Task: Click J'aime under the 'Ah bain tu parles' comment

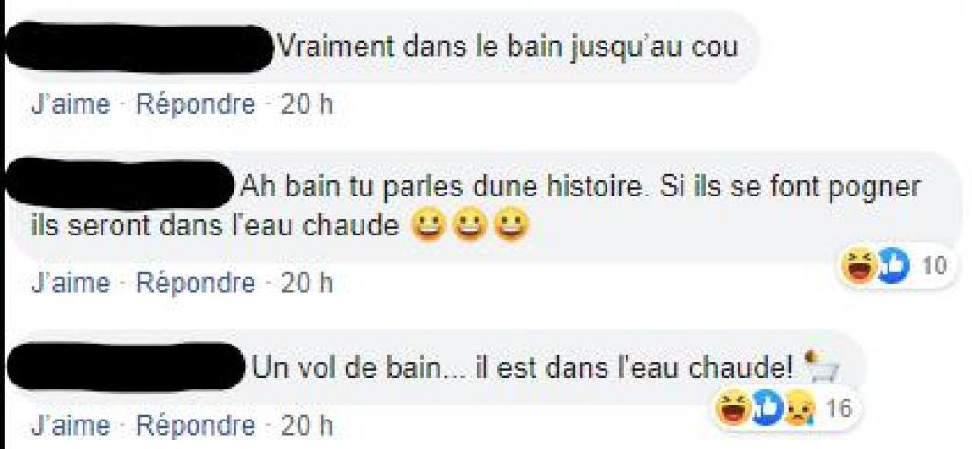Action: [x=70, y=284]
